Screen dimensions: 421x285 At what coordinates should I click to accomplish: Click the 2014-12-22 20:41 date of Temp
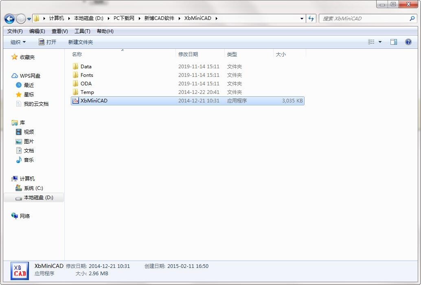click(x=199, y=92)
